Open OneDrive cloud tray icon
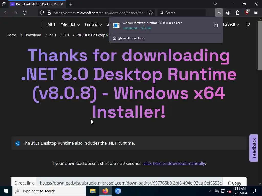 [217, 191]
